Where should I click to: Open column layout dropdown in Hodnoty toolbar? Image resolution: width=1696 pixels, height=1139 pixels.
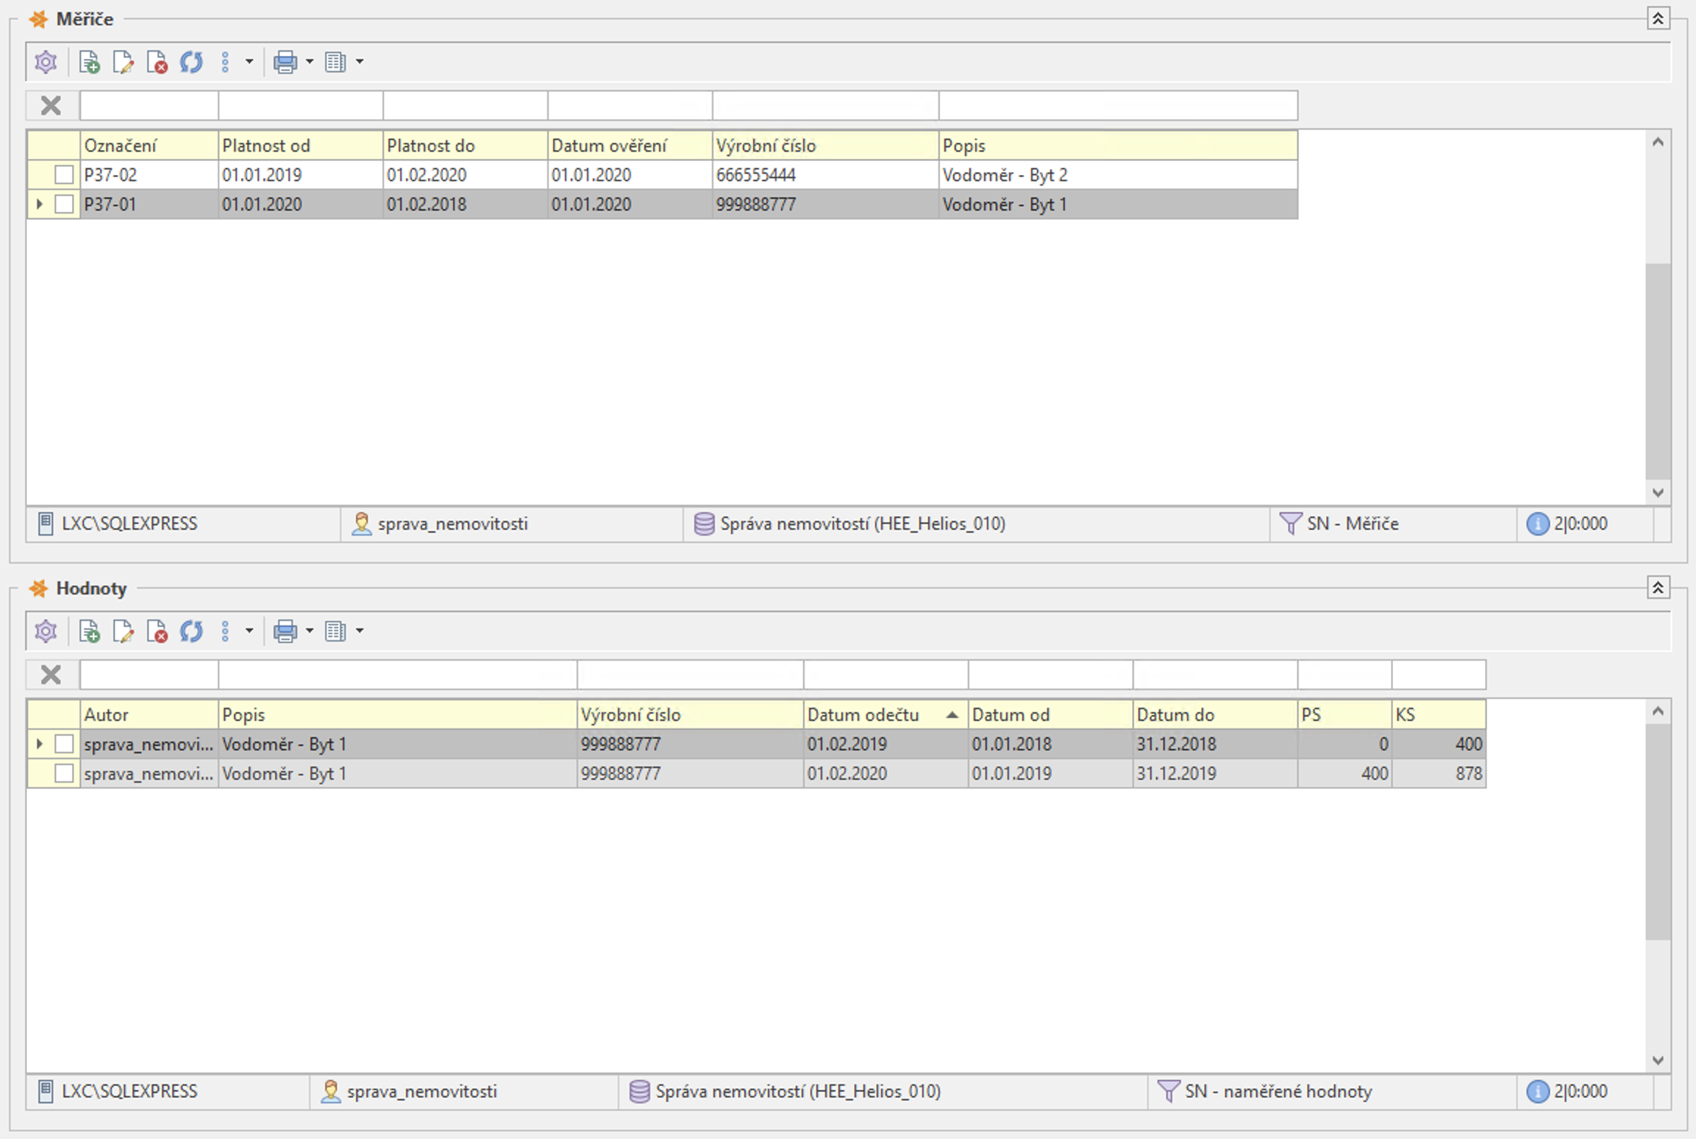pyautogui.click(x=360, y=631)
